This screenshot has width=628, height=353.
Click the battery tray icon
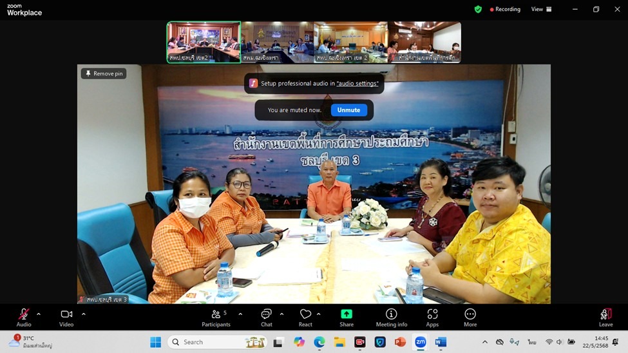coord(571,342)
